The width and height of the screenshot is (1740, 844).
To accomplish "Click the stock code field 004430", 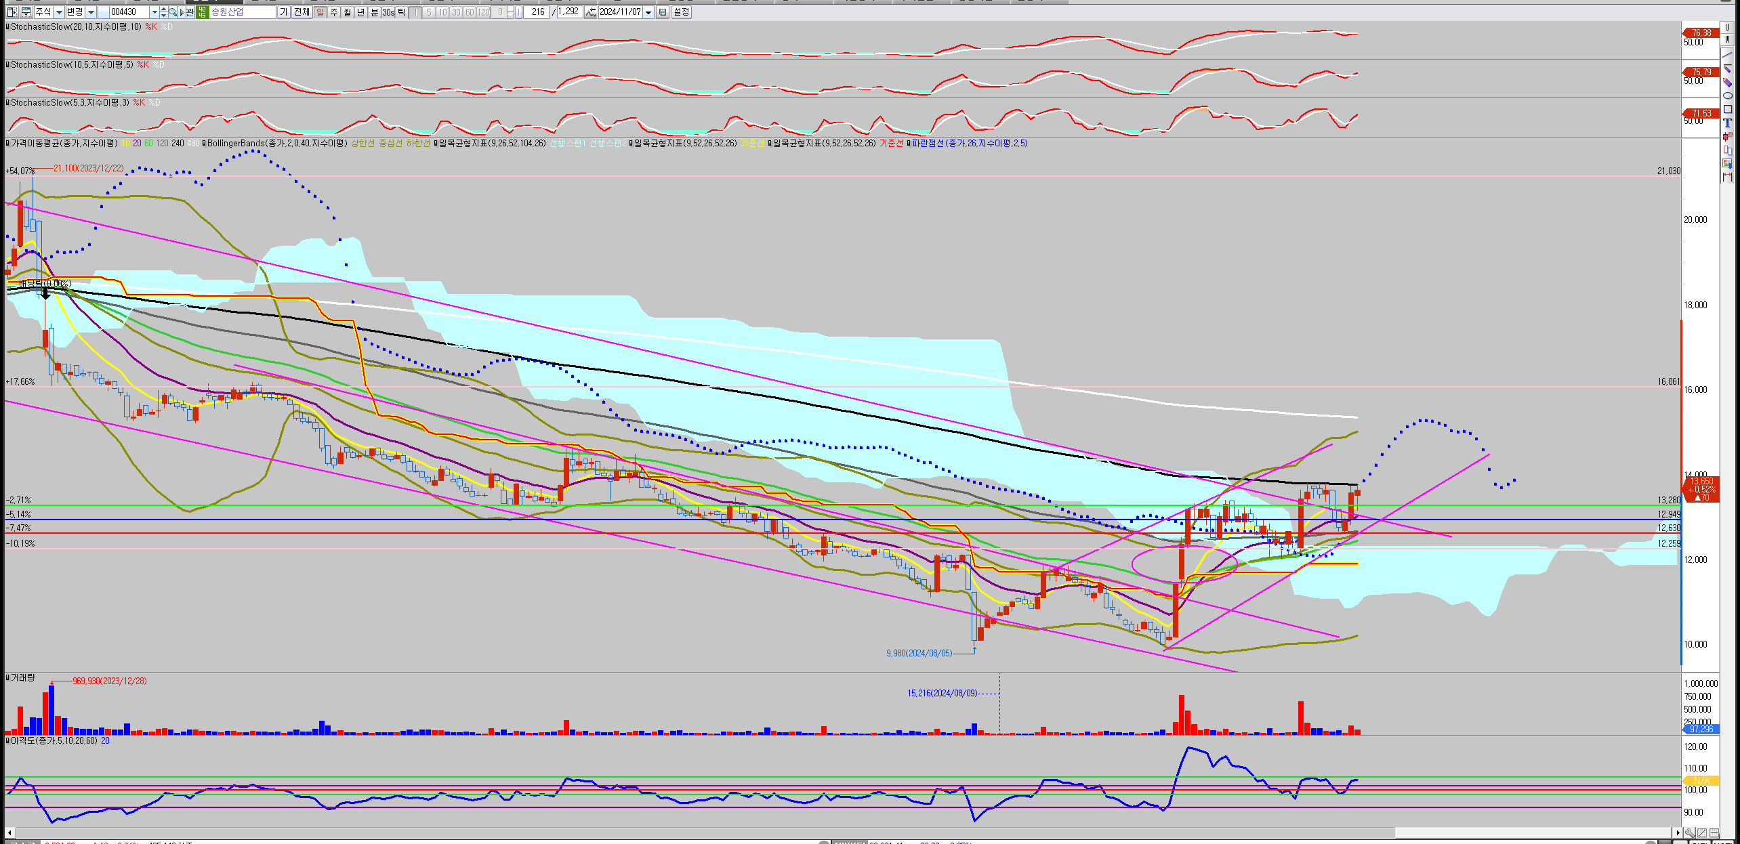I will click(129, 12).
